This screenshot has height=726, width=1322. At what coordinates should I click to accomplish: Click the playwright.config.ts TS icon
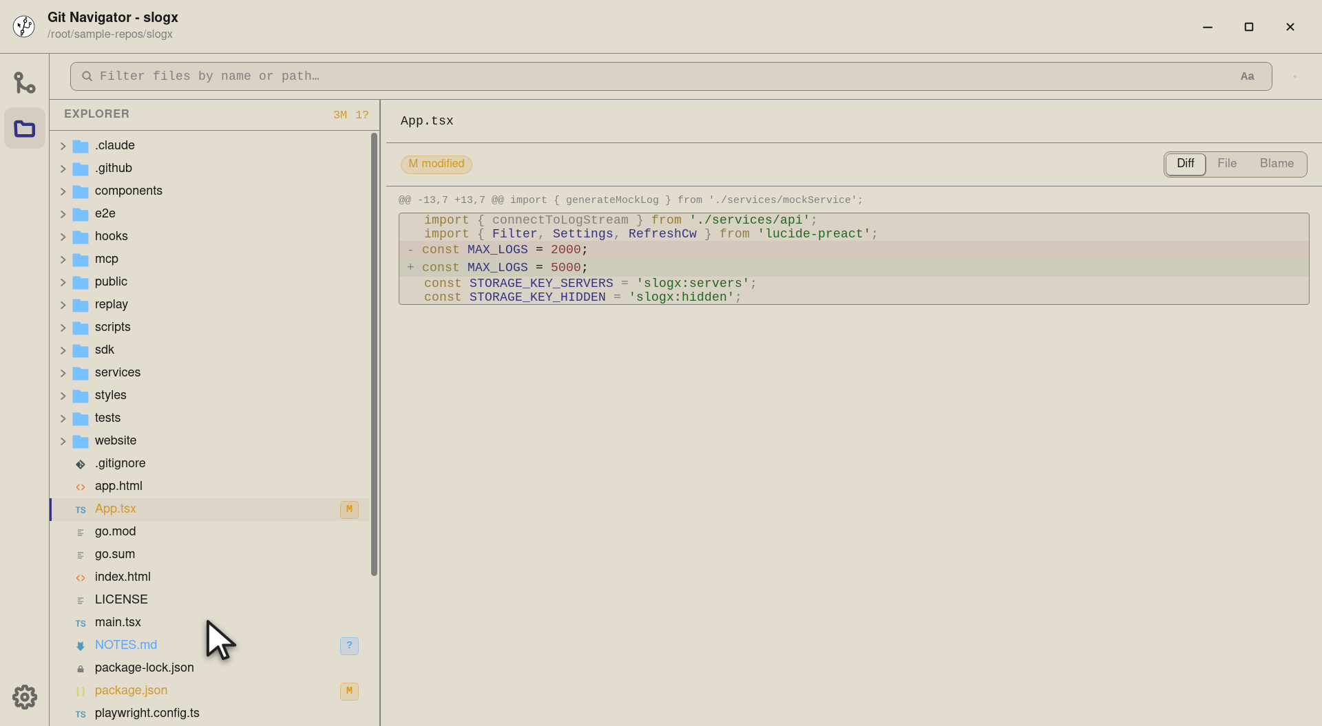click(81, 714)
